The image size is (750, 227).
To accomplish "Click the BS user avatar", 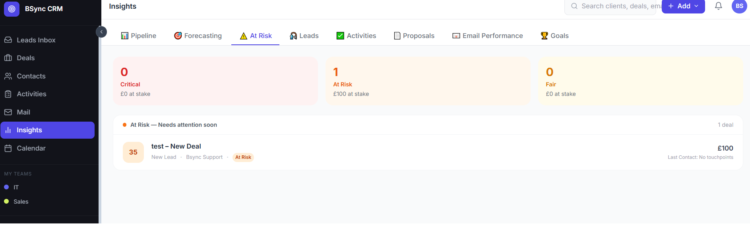I will 739,6.
